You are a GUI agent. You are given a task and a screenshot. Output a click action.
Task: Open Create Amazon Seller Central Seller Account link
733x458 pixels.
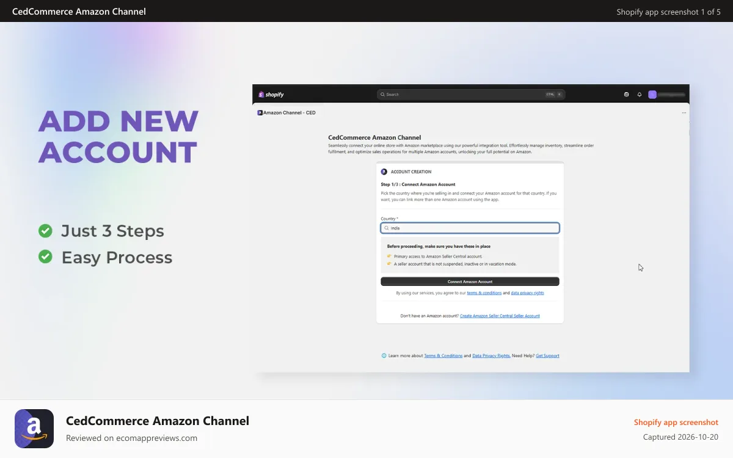500,316
